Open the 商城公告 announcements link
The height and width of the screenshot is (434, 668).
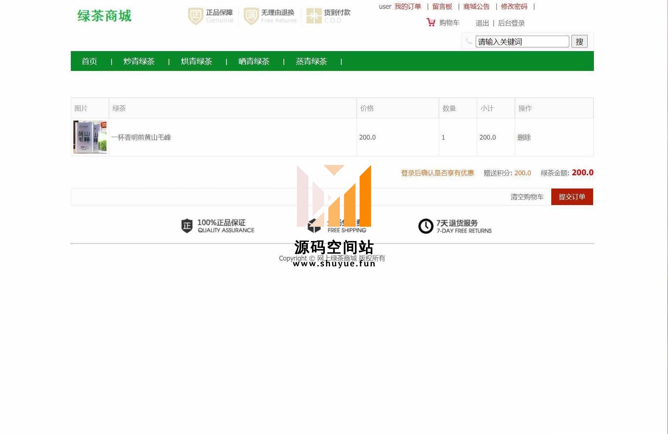tap(476, 7)
